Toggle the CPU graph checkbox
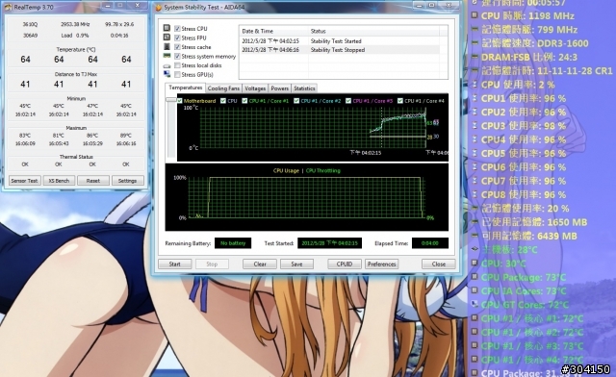Viewport: 616px width, 377px height. tap(223, 101)
